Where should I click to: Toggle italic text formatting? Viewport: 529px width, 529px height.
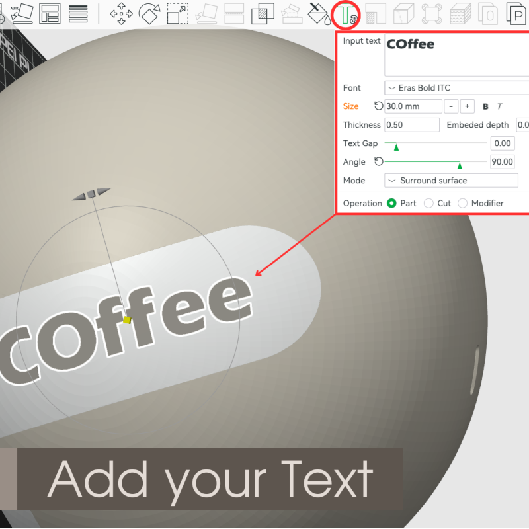499,106
